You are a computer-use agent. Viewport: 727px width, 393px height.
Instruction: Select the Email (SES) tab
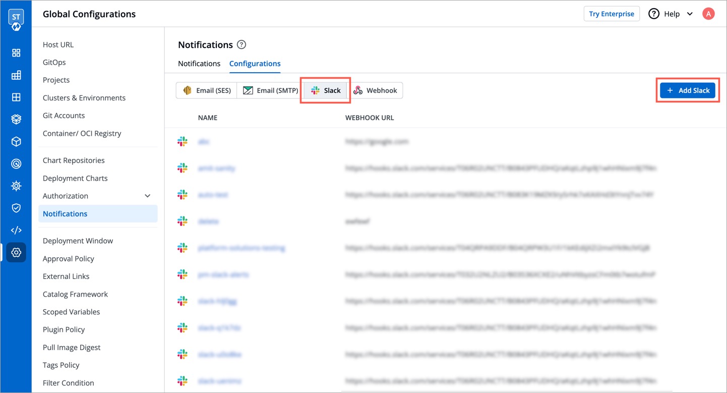(x=207, y=90)
